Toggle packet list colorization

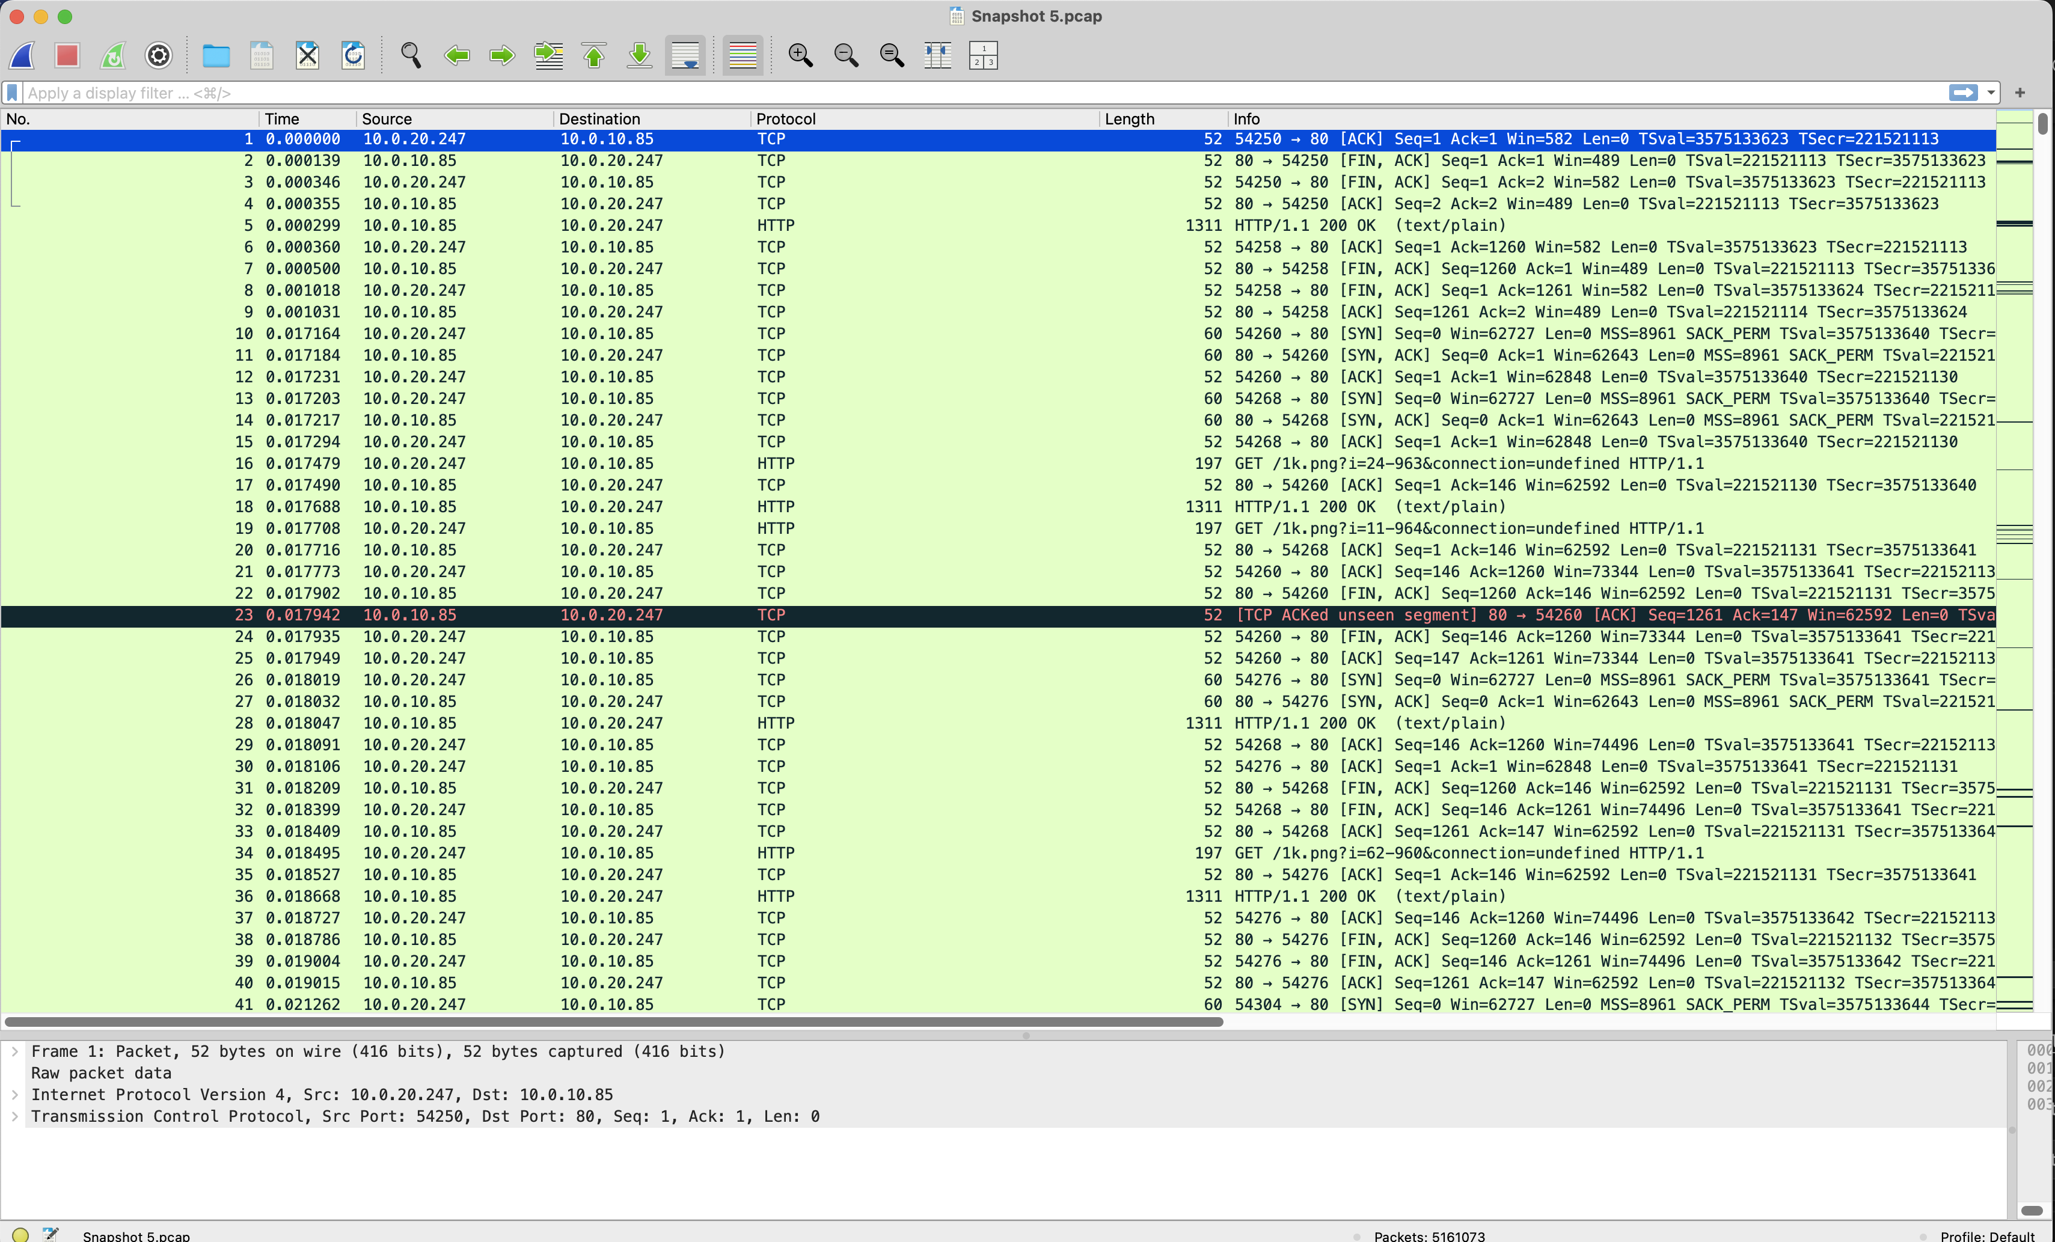pos(741,55)
